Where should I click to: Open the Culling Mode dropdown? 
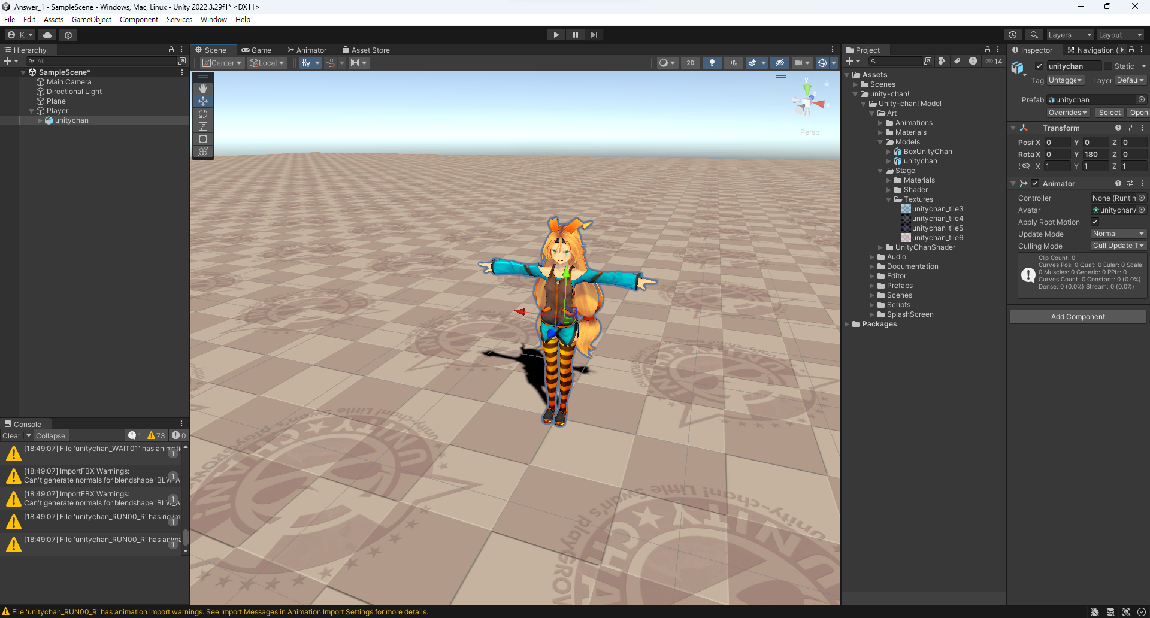1118,246
